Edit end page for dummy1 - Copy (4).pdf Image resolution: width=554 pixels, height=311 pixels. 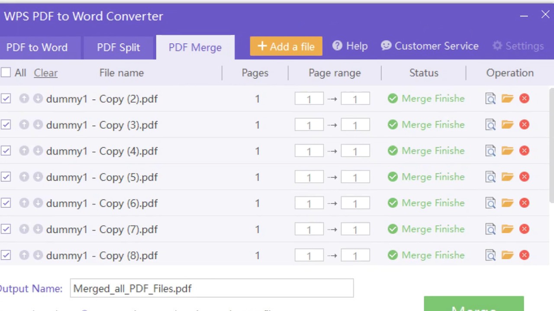click(x=355, y=151)
